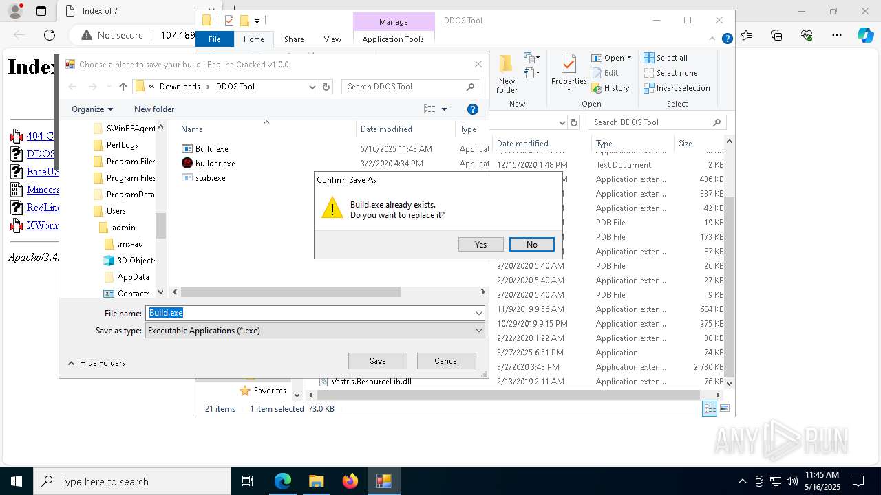This screenshot has width=881, height=495.
Task: Click the Search DDOS Tool box in save dialog
Action: tap(411, 87)
